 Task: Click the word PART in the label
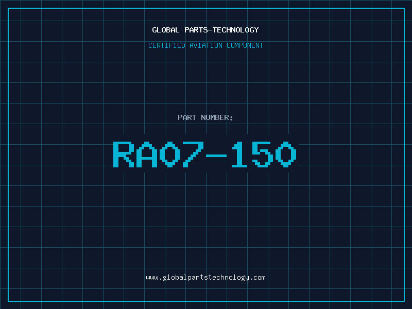(187, 117)
